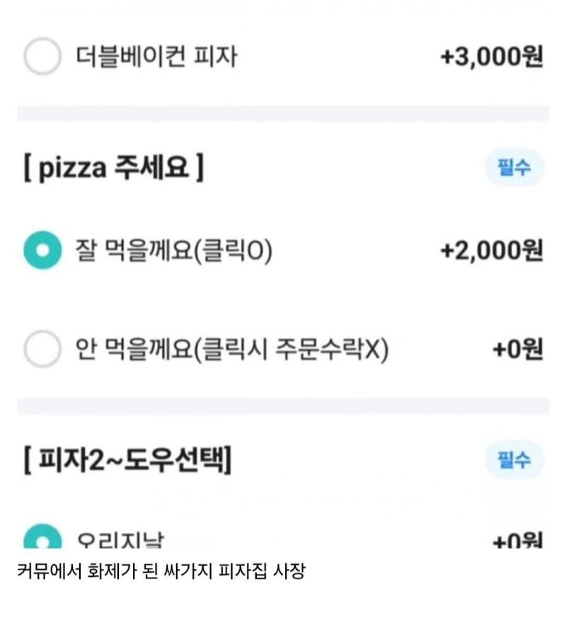Screen dimensions: 566x630
Task: Click the [ pizza 주세요 ] section header
Action: pyautogui.click(x=113, y=170)
